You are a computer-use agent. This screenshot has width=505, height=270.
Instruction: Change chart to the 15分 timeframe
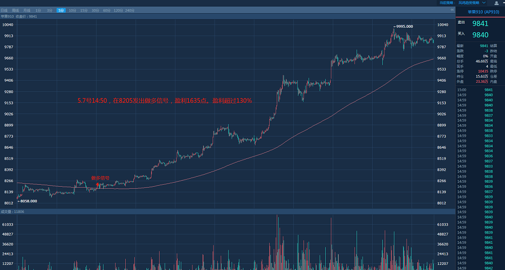point(84,10)
